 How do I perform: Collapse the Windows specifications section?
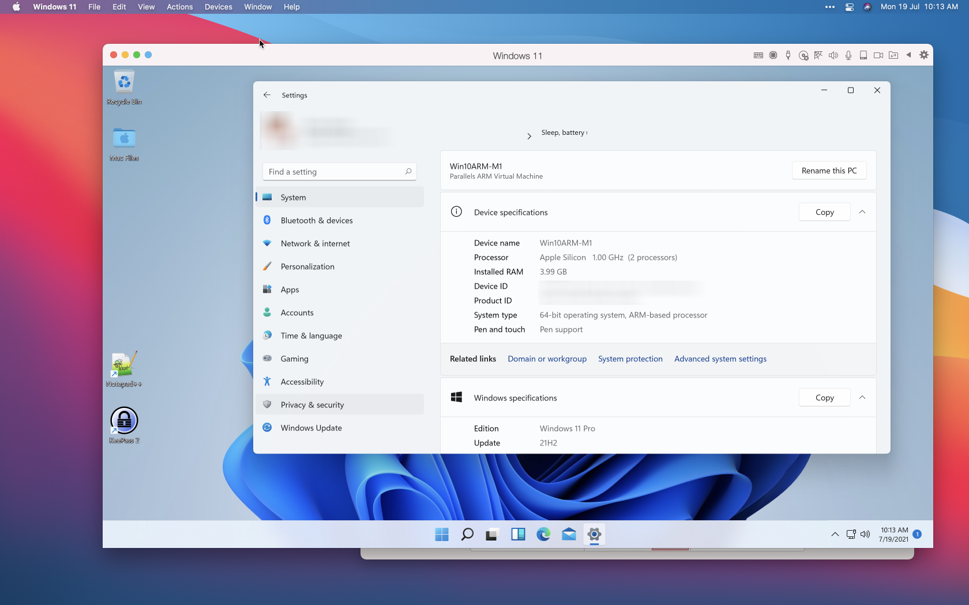click(x=862, y=398)
